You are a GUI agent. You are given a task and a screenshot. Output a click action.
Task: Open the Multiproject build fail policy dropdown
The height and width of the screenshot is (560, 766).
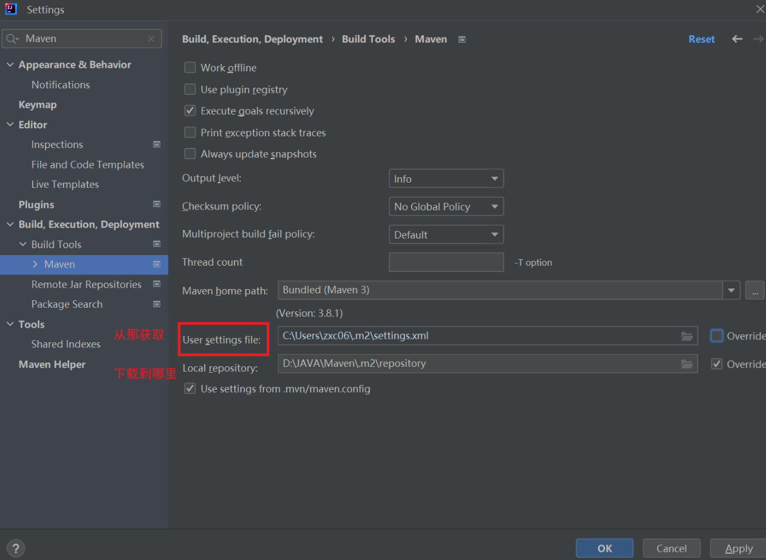point(446,235)
